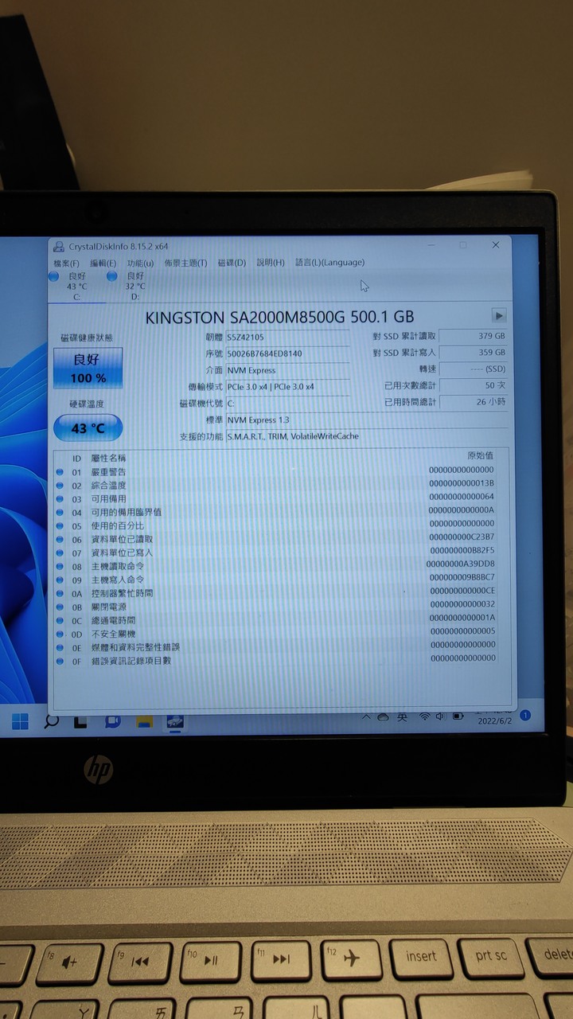Click raw value 00000000C23B7
This screenshot has width=573, height=1019.
click(462, 537)
